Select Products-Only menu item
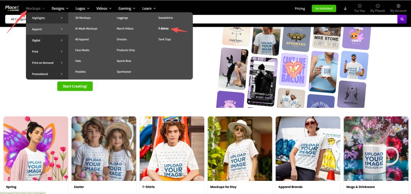 (126, 50)
